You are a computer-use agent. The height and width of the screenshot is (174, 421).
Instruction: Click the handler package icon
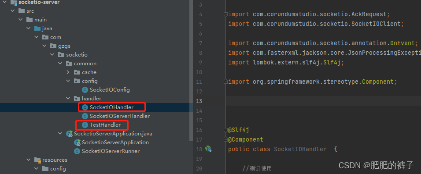point(78,99)
